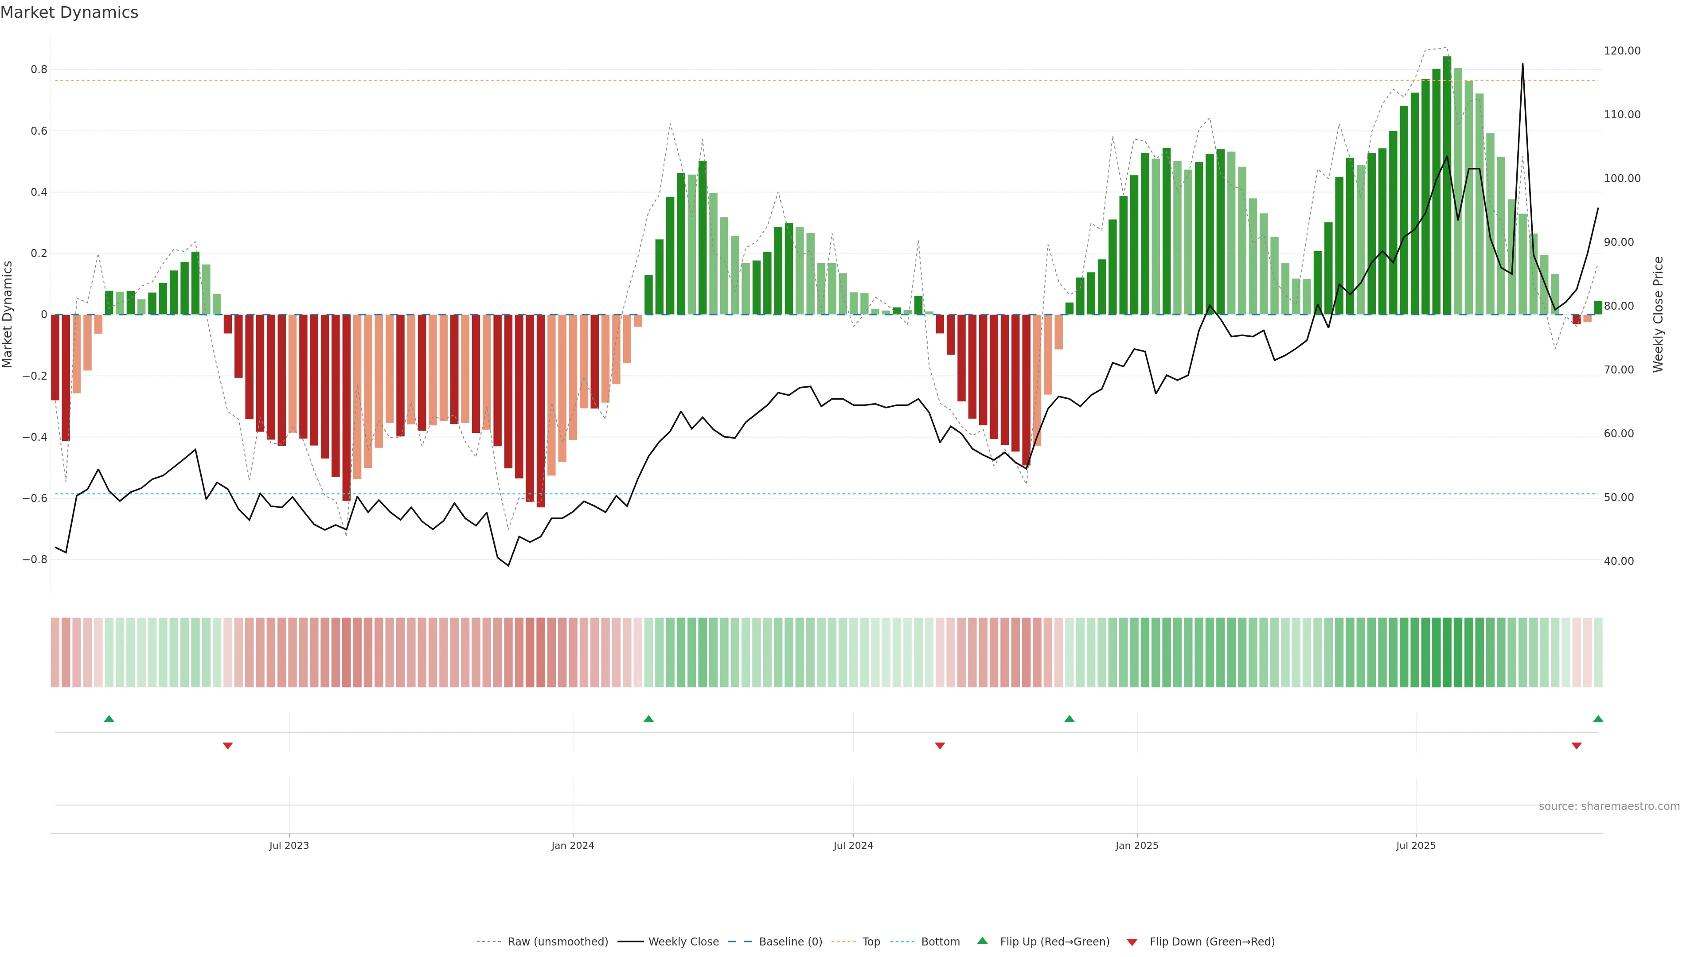Image resolution: width=1702 pixels, height=957 pixels.
Task: Toggle the Baseline (0) legend entry
Action: point(790,942)
